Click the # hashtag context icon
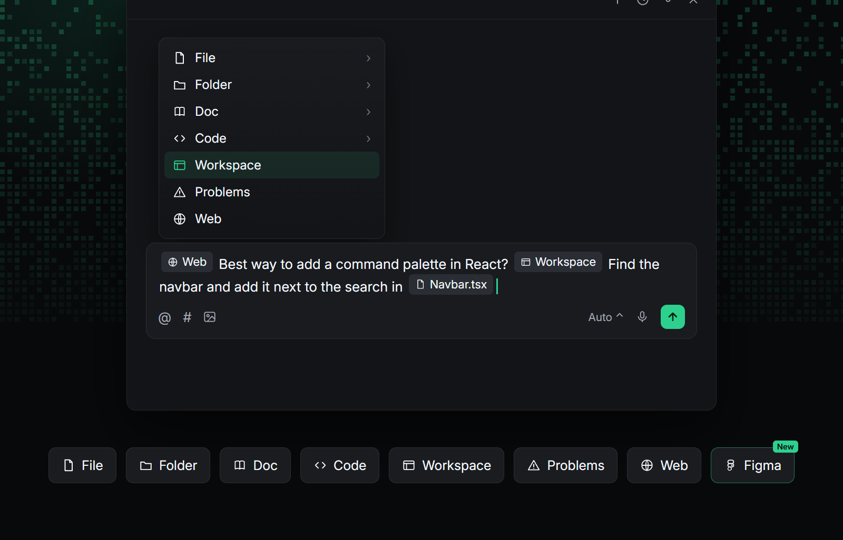Image resolution: width=843 pixels, height=540 pixels. point(187,317)
